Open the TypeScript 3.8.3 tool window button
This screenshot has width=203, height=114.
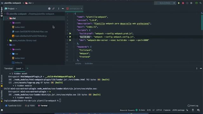(x=13, y=106)
